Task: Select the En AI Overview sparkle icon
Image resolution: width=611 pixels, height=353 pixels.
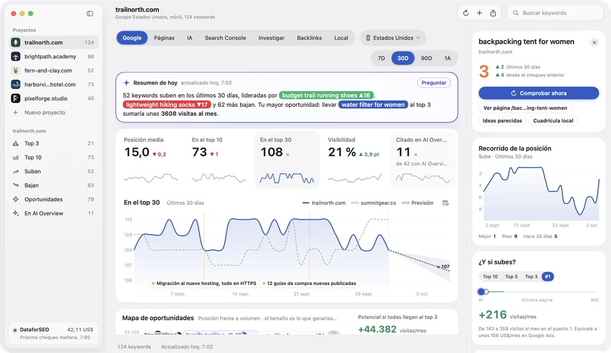Action: coord(15,214)
